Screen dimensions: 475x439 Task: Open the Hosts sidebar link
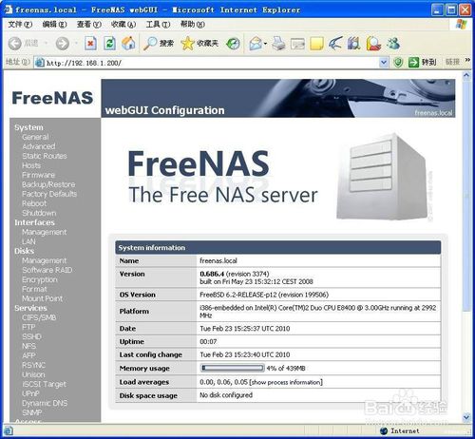click(x=31, y=165)
